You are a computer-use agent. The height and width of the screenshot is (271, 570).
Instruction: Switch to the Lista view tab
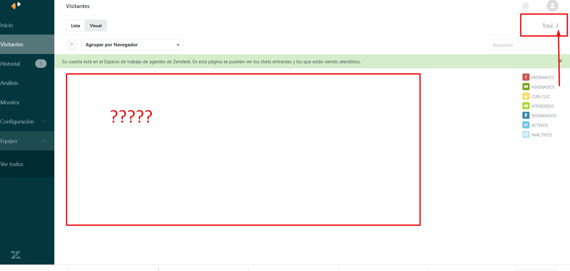pyautogui.click(x=76, y=26)
